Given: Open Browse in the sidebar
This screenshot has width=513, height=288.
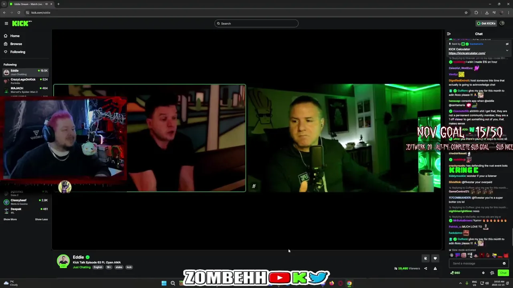Looking at the screenshot, I should coord(16,44).
